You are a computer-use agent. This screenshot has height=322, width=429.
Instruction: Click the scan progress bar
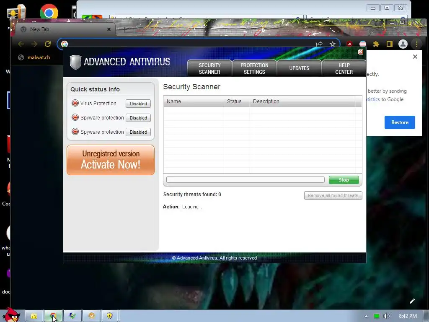[246, 179]
